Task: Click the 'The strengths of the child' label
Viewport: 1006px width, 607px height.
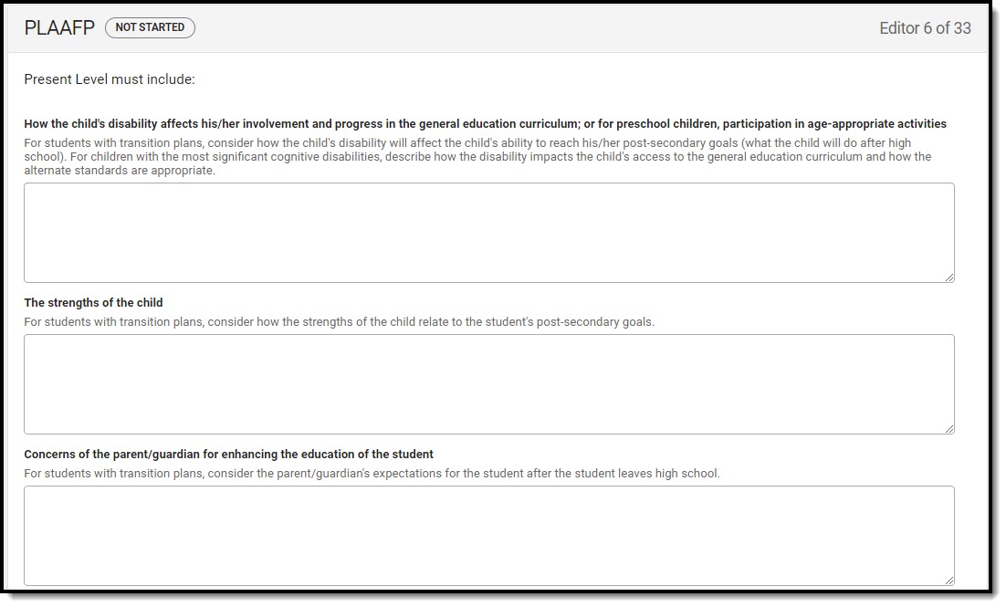Action: coord(94,302)
